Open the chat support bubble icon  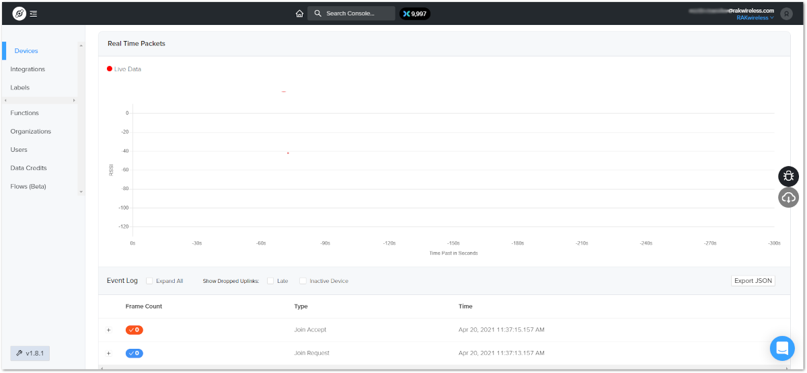tap(782, 348)
